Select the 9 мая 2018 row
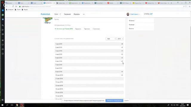Image resolution: width=191 pixels, height=107 pixels. tap(89, 72)
